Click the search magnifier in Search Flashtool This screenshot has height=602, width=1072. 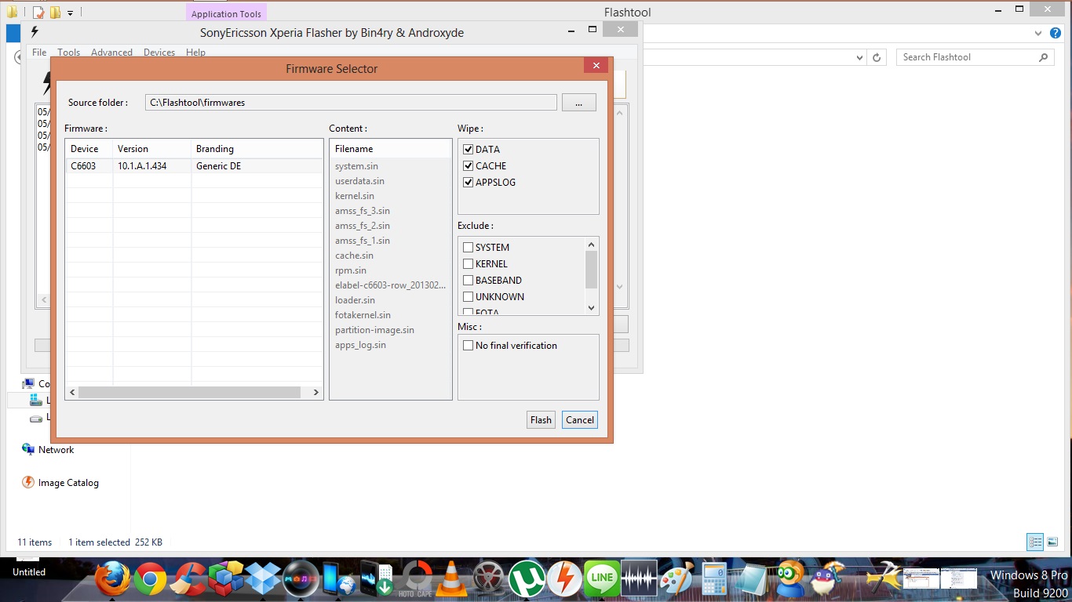pos(1043,57)
